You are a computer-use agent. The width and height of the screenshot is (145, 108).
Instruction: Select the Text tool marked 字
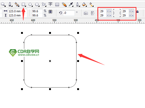click(x=50, y=4)
